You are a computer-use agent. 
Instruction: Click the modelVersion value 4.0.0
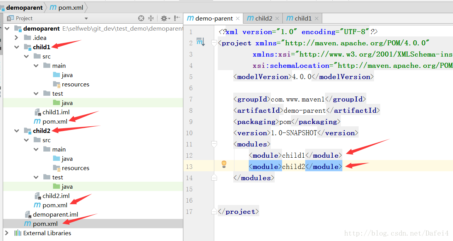[302, 77]
